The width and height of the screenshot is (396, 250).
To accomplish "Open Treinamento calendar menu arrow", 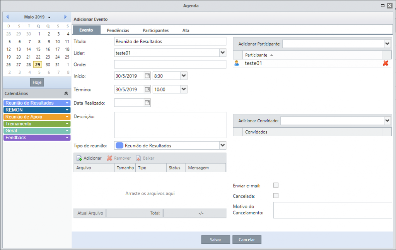I will coord(67,124).
